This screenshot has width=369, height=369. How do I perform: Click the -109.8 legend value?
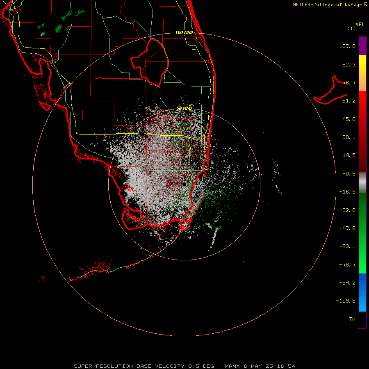click(x=346, y=301)
